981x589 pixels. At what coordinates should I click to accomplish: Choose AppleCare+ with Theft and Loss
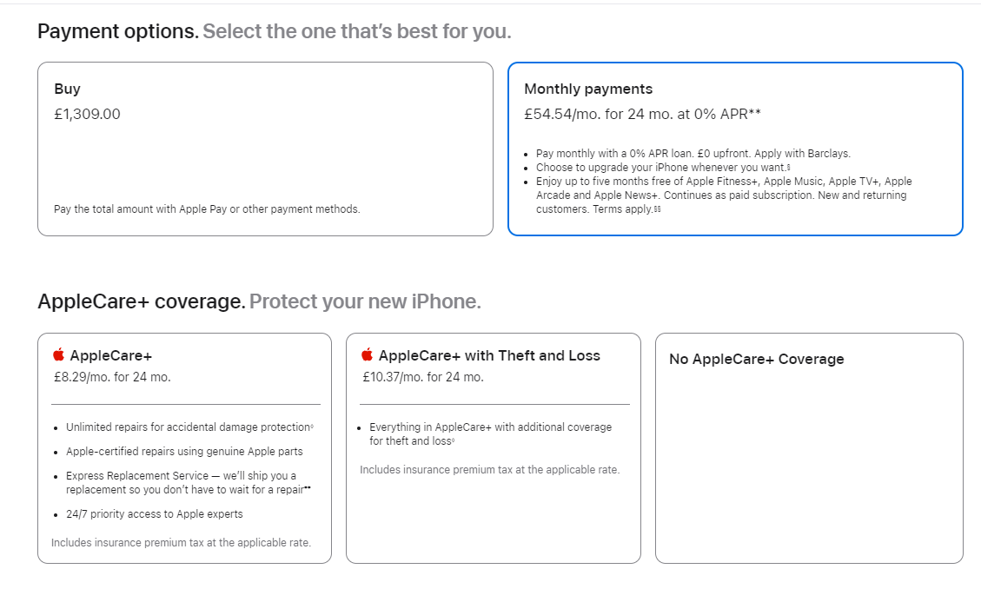click(x=493, y=447)
